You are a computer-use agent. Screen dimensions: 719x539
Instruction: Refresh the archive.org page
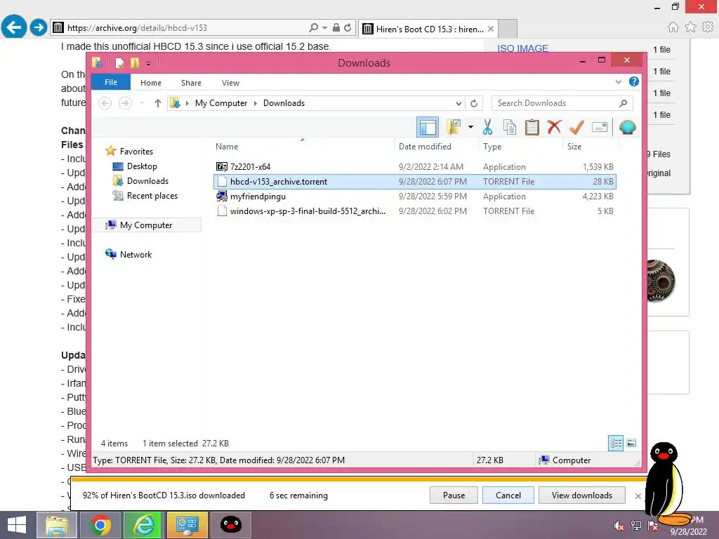tap(348, 28)
